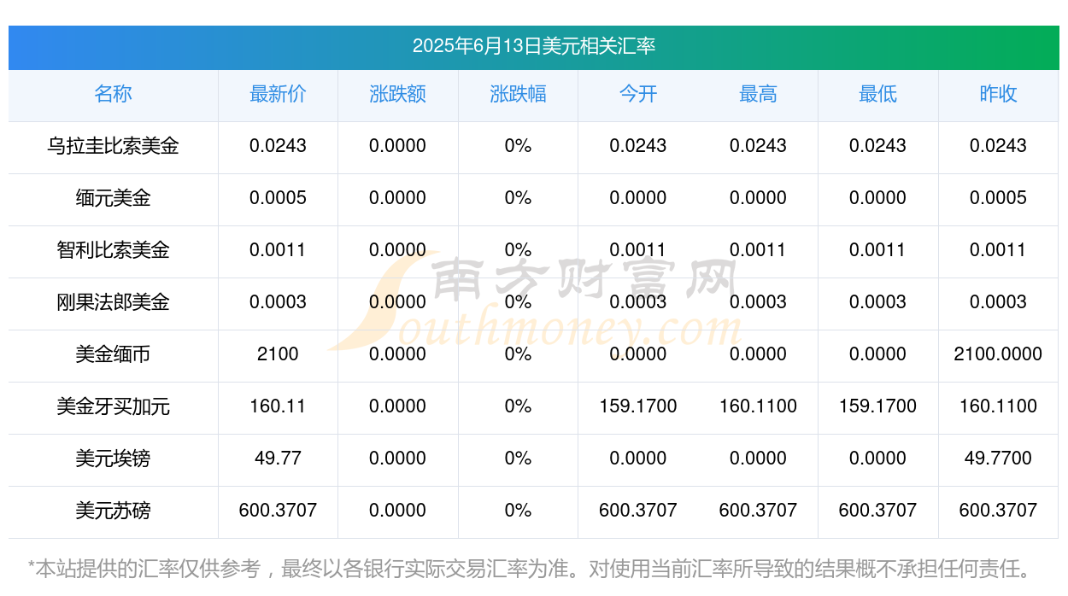Click 最高 0.0011 in 智利比索美金 row
Viewport: 1068px width, 596px height.
[x=758, y=250]
